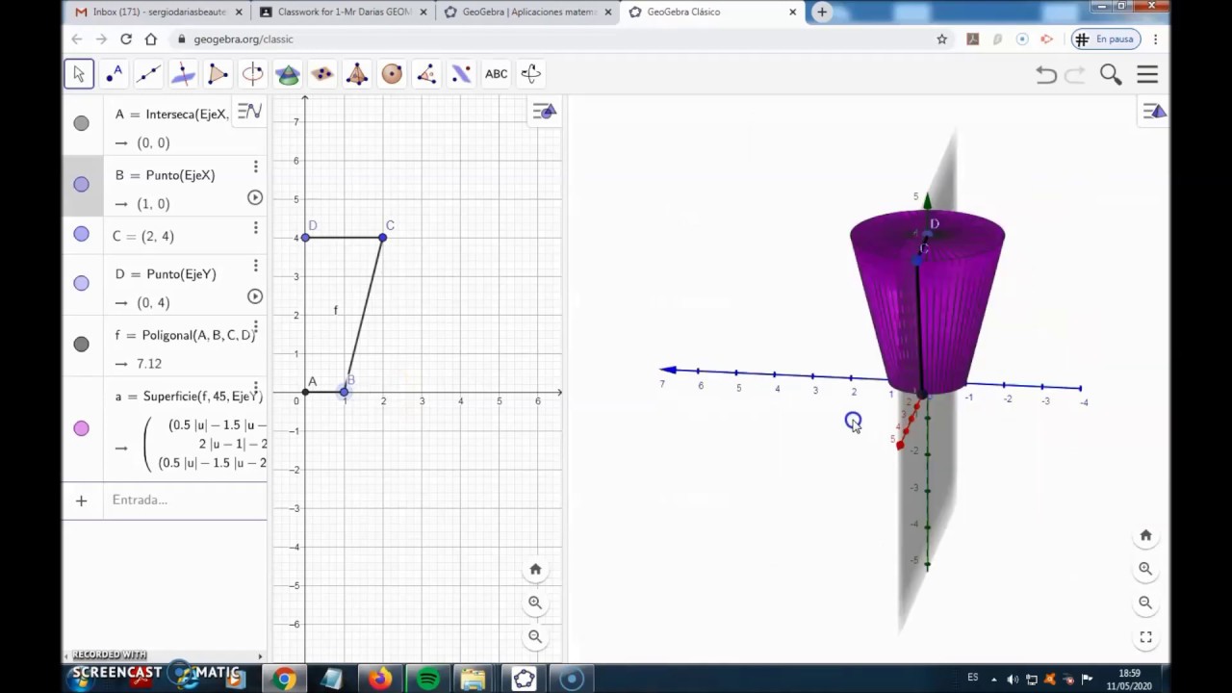Toggle visibility of point C

coord(81,234)
